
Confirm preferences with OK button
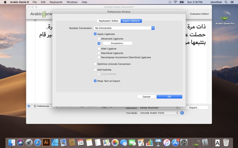pos(169,97)
